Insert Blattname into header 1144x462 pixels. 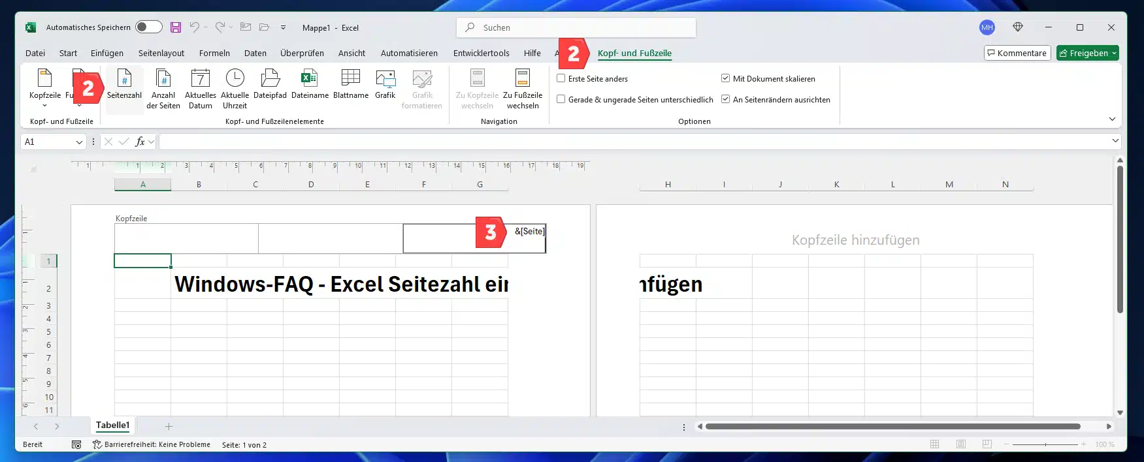351,84
